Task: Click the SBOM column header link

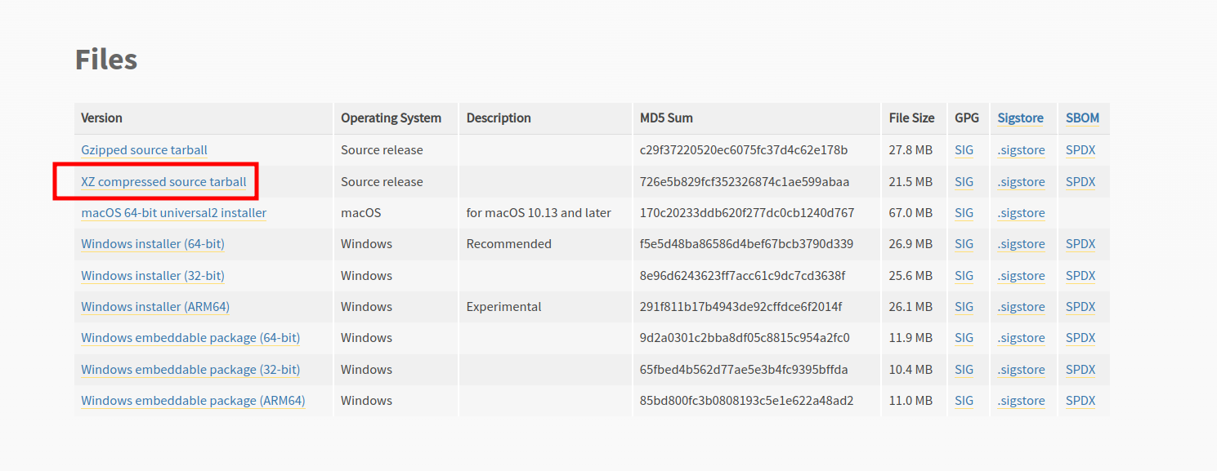Action: click(1082, 118)
